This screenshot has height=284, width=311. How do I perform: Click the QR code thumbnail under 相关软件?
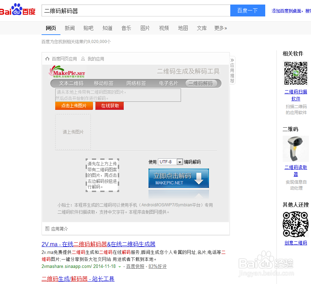tap(296, 73)
